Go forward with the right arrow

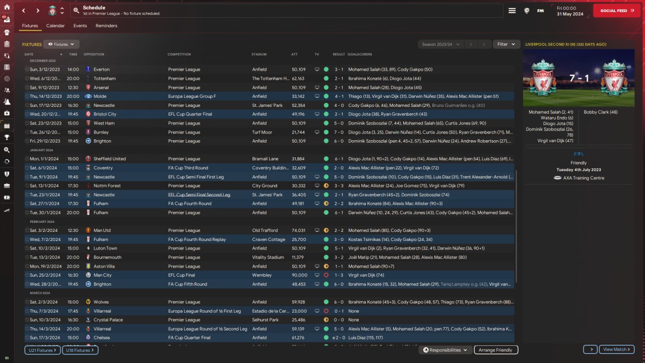tap(38, 11)
